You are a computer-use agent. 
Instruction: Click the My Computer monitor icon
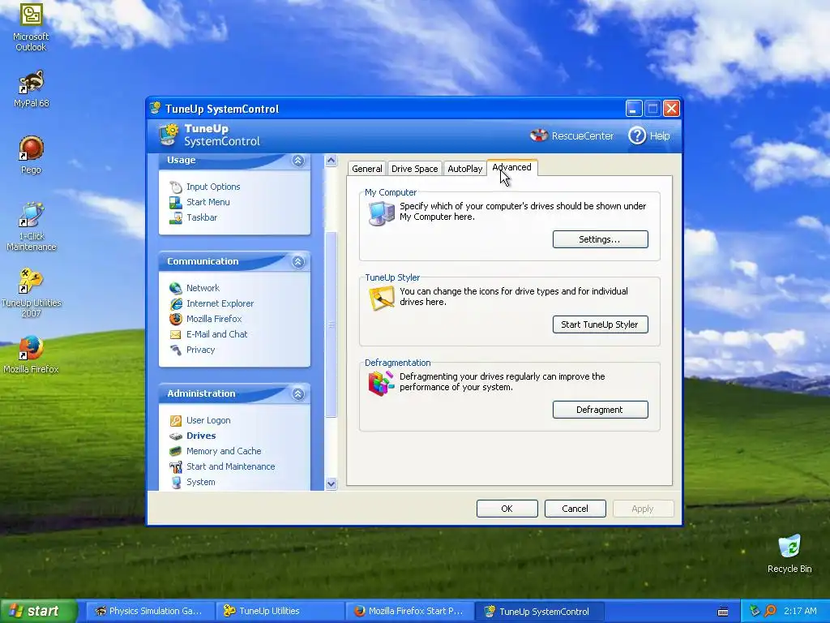(381, 213)
